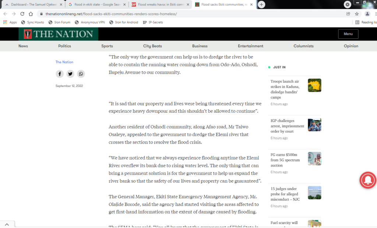Screen dimensions: 377x228
Task: Close the Flood wreaks havoc tab
Action: pyautogui.click(x=188, y=4)
